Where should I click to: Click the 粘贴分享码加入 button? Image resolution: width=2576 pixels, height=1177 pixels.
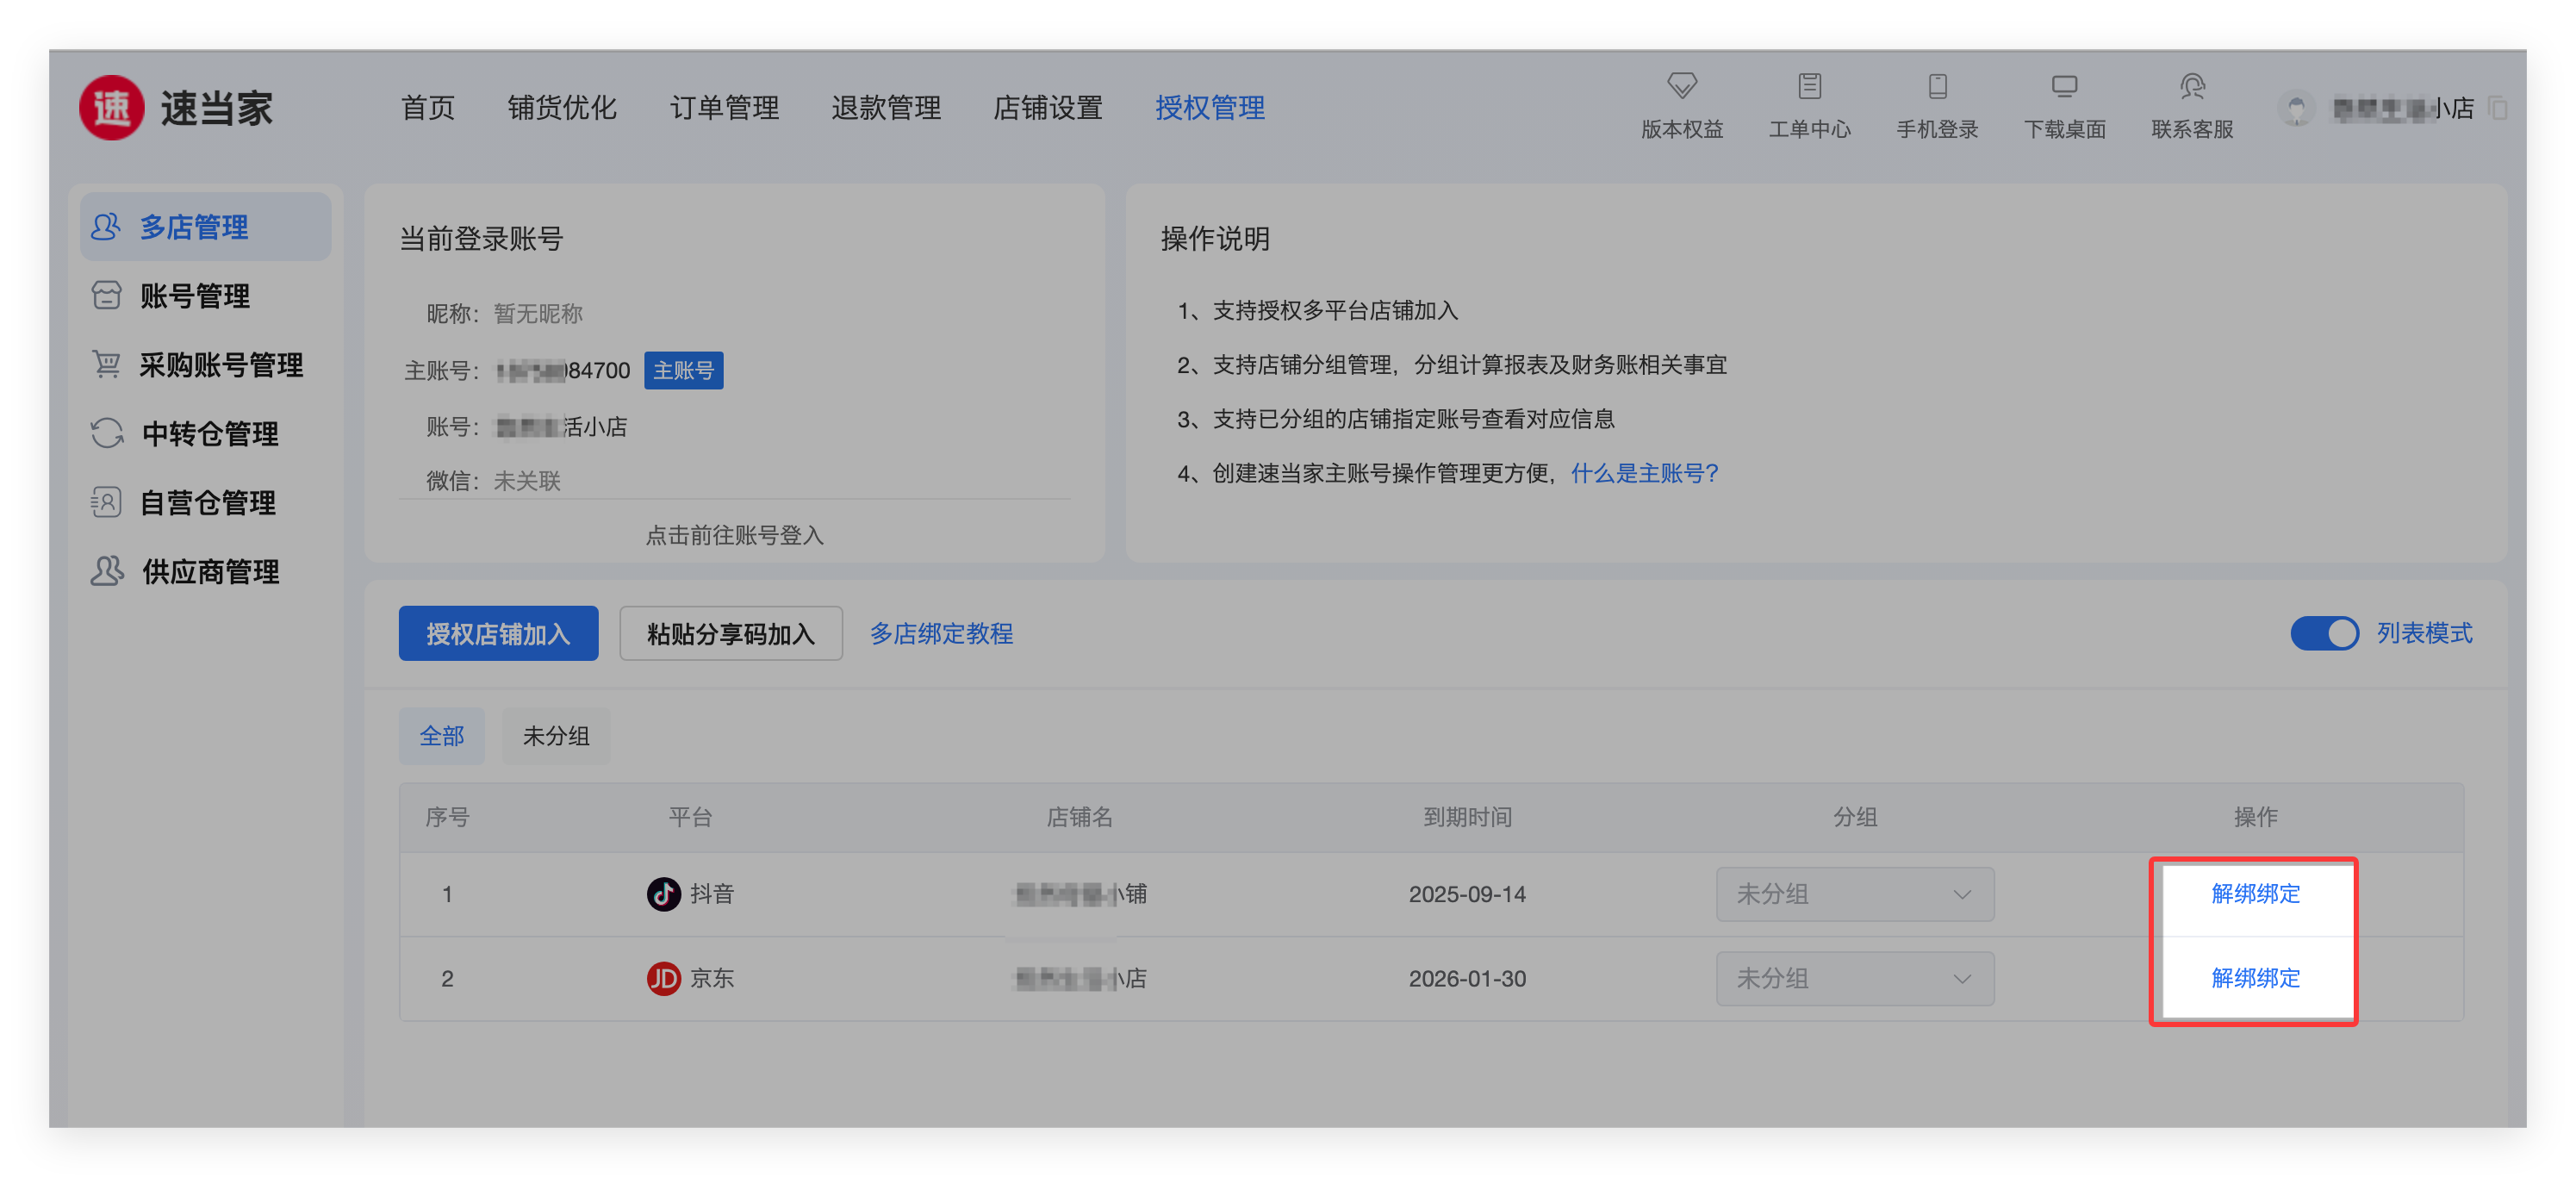[x=730, y=633]
